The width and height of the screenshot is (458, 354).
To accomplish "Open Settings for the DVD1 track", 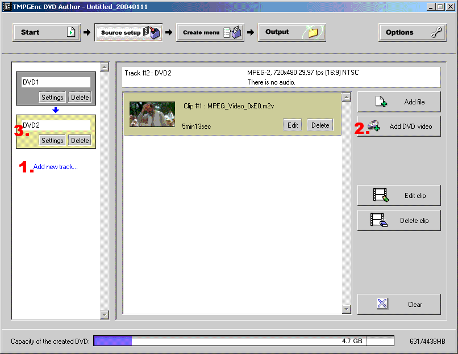I will tap(52, 98).
